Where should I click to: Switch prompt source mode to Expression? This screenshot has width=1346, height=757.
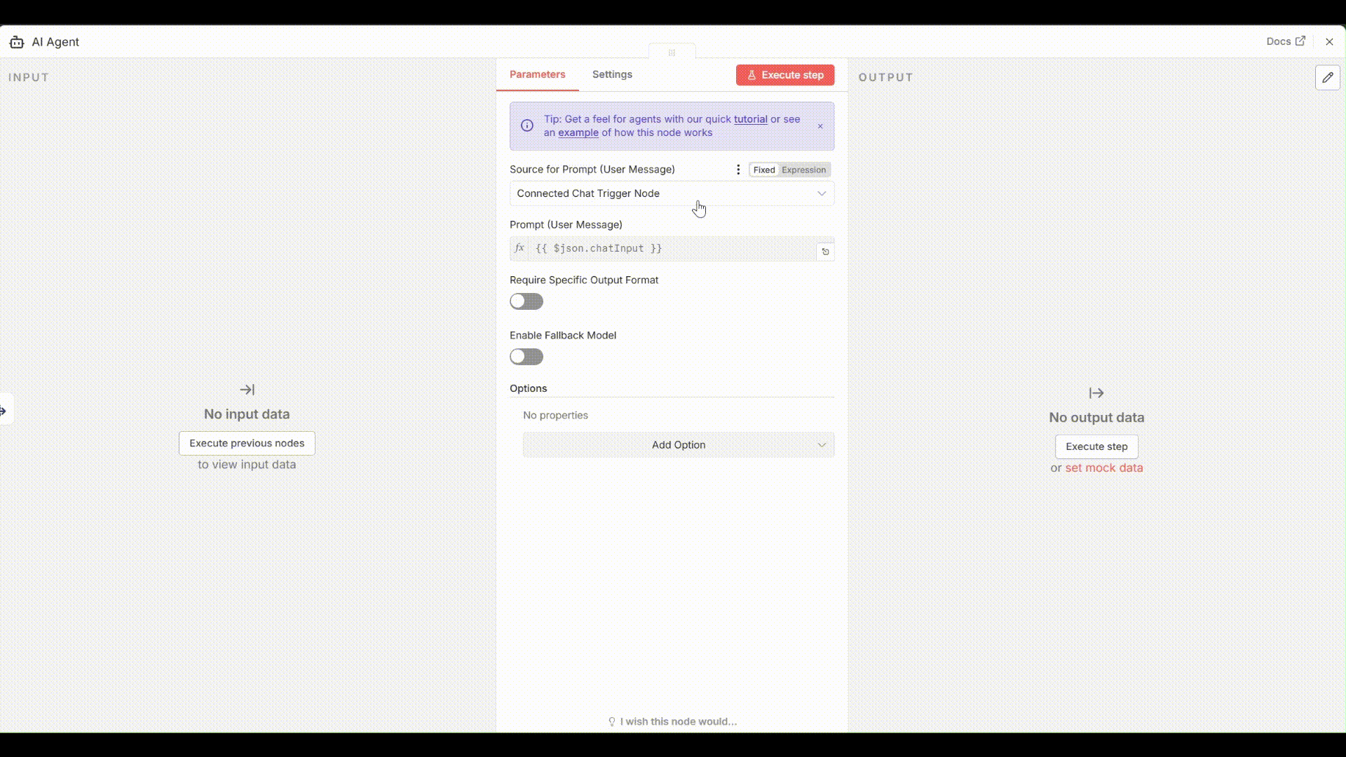click(803, 170)
